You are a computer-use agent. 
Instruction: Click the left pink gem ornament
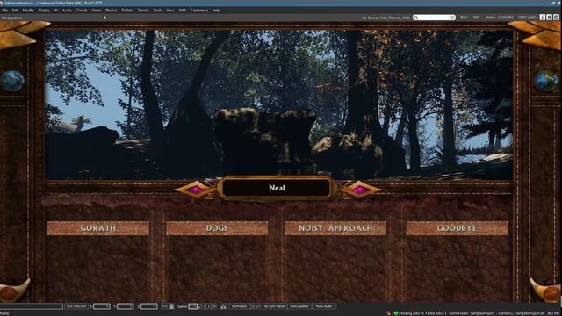tap(197, 190)
